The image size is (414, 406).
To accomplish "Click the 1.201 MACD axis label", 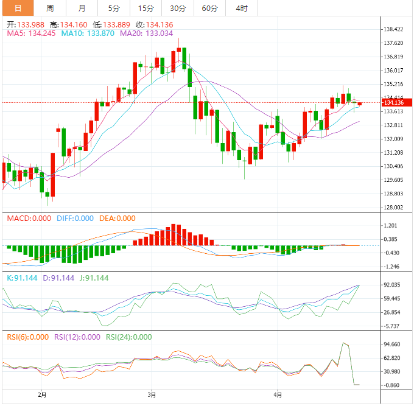I will click(x=390, y=226).
